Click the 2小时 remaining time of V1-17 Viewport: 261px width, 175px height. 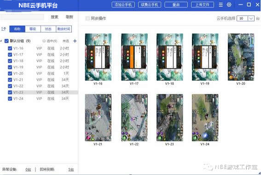click(x=64, y=55)
